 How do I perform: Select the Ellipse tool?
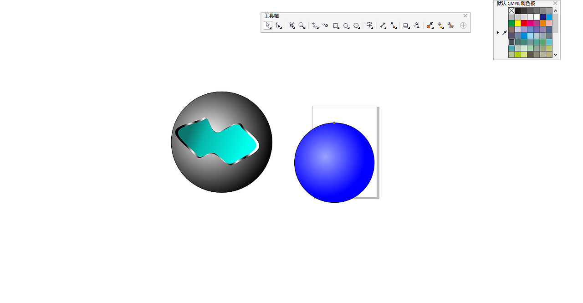(347, 26)
